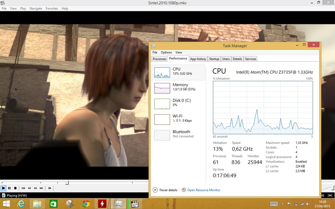The height and width of the screenshot is (209, 335).
Task: Open the media player's File menu
Action: coord(4,9)
